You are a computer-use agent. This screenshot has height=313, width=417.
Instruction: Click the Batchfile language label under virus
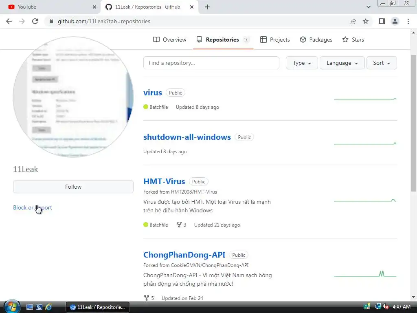[x=159, y=107]
